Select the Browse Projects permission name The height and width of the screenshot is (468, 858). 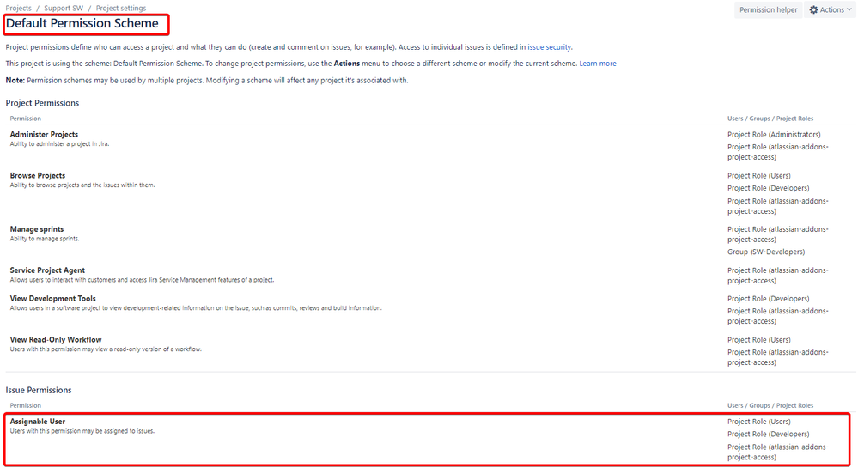[37, 175]
